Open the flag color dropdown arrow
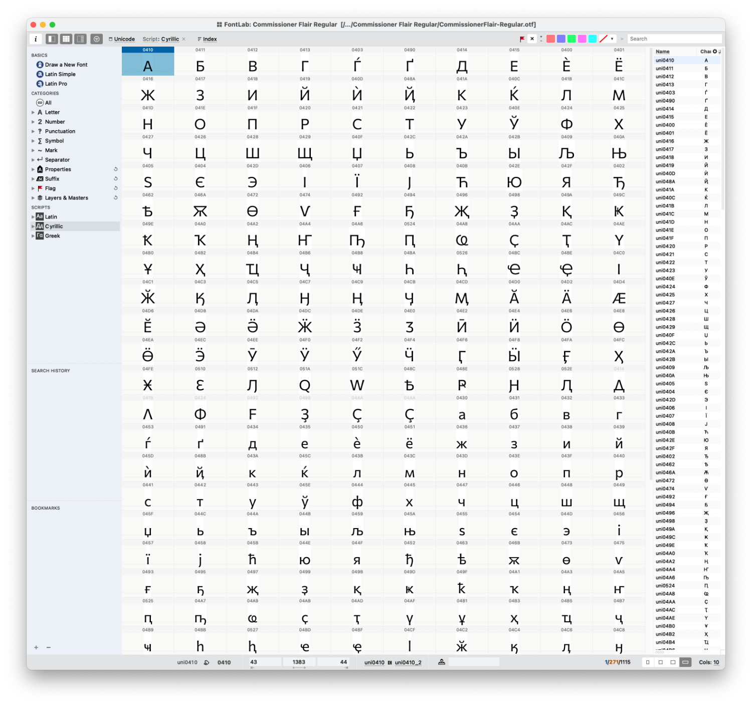 tap(612, 39)
